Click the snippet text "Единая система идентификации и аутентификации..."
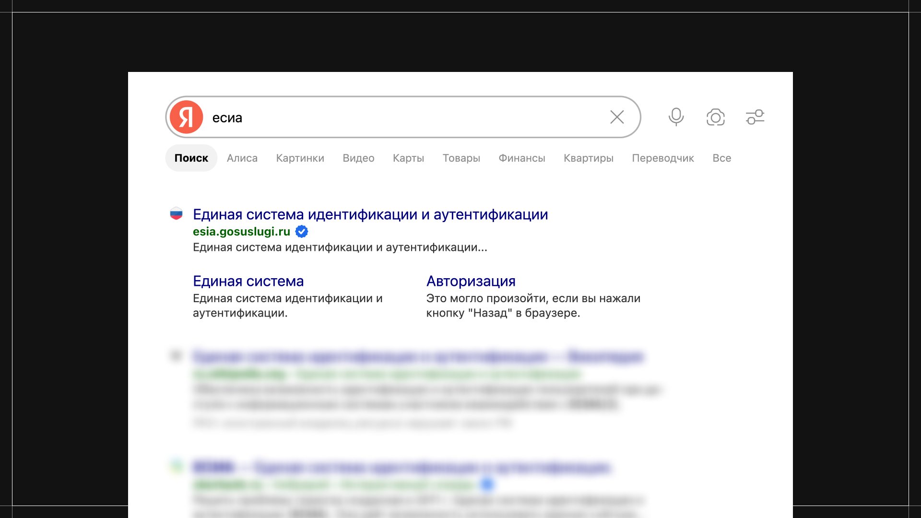The width and height of the screenshot is (921, 518). coord(340,247)
